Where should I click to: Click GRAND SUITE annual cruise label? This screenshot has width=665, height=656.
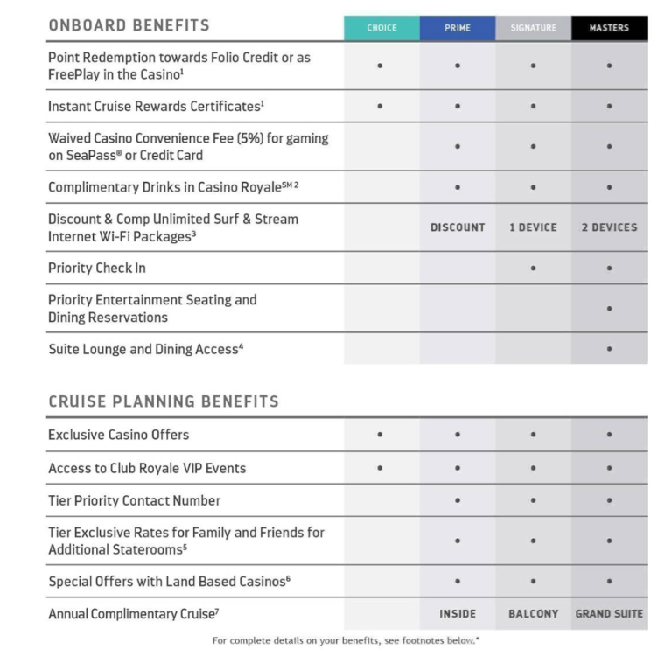[610, 614]
